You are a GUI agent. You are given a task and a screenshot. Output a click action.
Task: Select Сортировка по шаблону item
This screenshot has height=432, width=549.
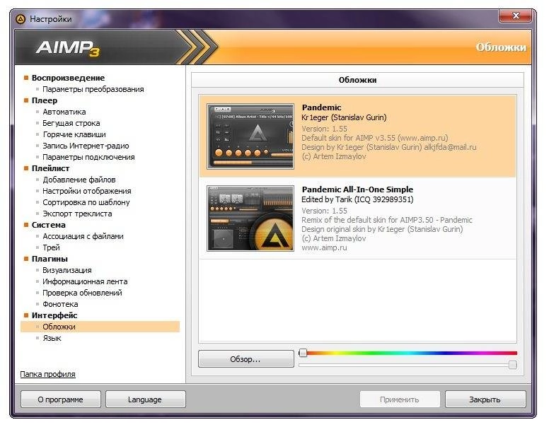(x=86, y=202)
